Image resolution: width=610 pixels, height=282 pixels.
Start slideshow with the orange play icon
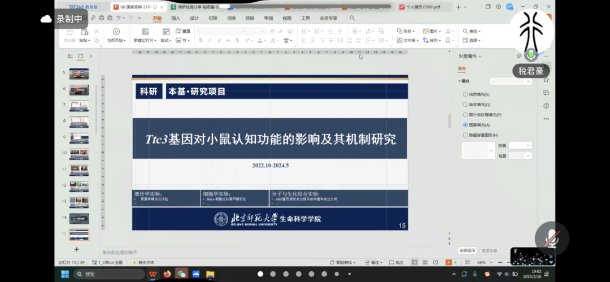[x=448, y=263]
